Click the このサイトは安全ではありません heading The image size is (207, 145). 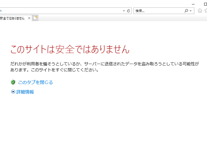click(x=70, y=49)
